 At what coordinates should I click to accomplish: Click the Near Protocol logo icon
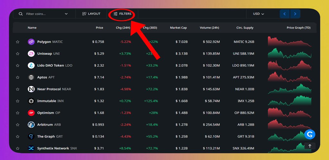(x=31, y=89)
